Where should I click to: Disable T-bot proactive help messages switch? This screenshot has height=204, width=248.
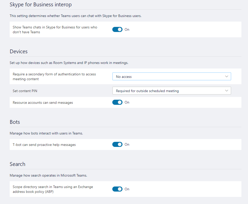click(x=117, y=144)
